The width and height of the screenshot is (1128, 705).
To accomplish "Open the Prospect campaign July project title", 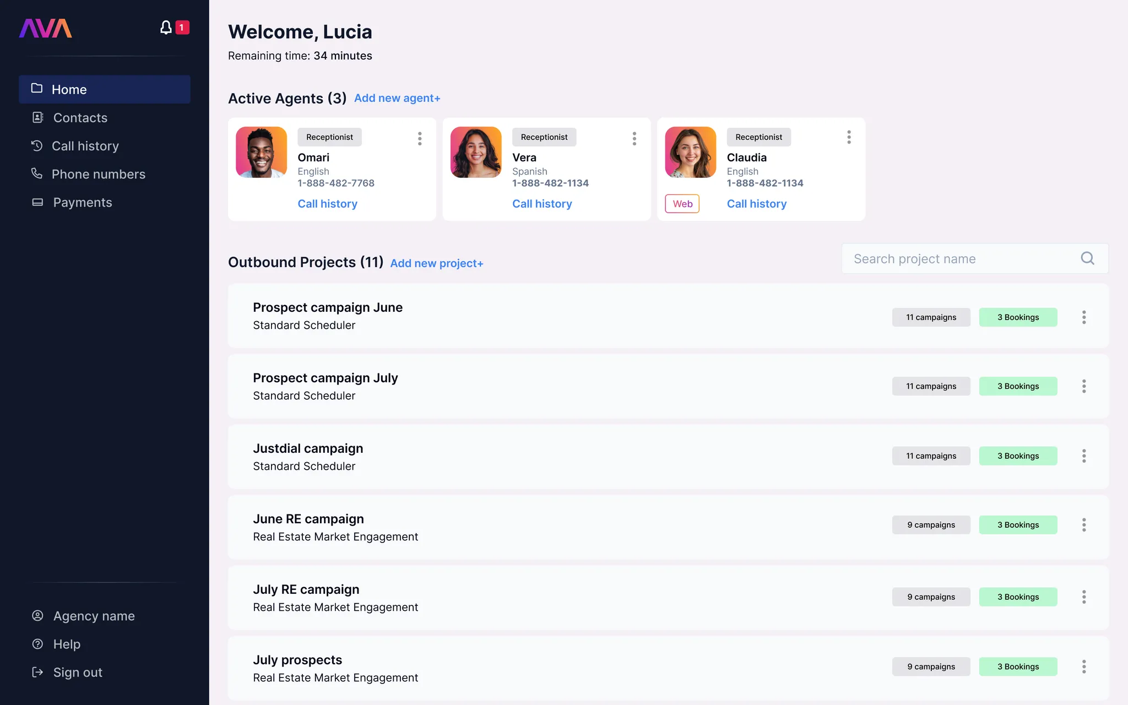I will (326, 378).
